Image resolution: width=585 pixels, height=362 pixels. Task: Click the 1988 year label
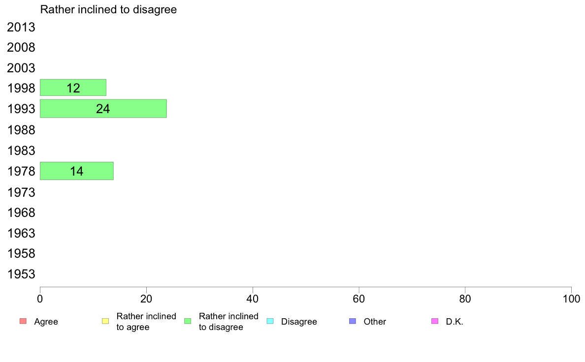tap(21, 130)
